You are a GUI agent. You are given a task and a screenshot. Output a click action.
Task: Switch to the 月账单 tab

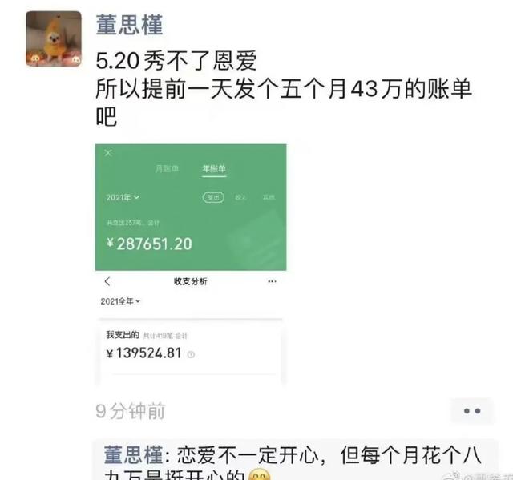click(168, 169)
